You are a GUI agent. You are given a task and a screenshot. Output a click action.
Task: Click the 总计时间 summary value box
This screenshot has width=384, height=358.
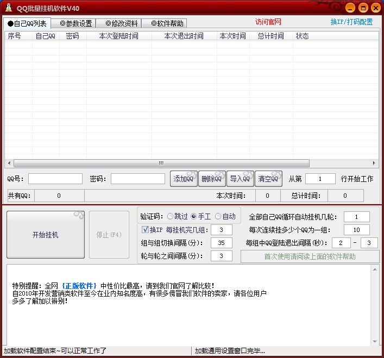(x=345, y=196)
